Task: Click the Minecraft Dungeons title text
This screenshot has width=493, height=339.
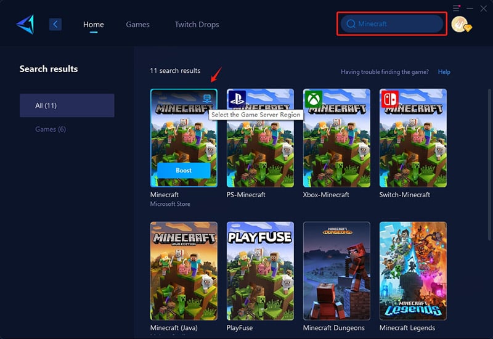Action: click(x=334, y=328)
